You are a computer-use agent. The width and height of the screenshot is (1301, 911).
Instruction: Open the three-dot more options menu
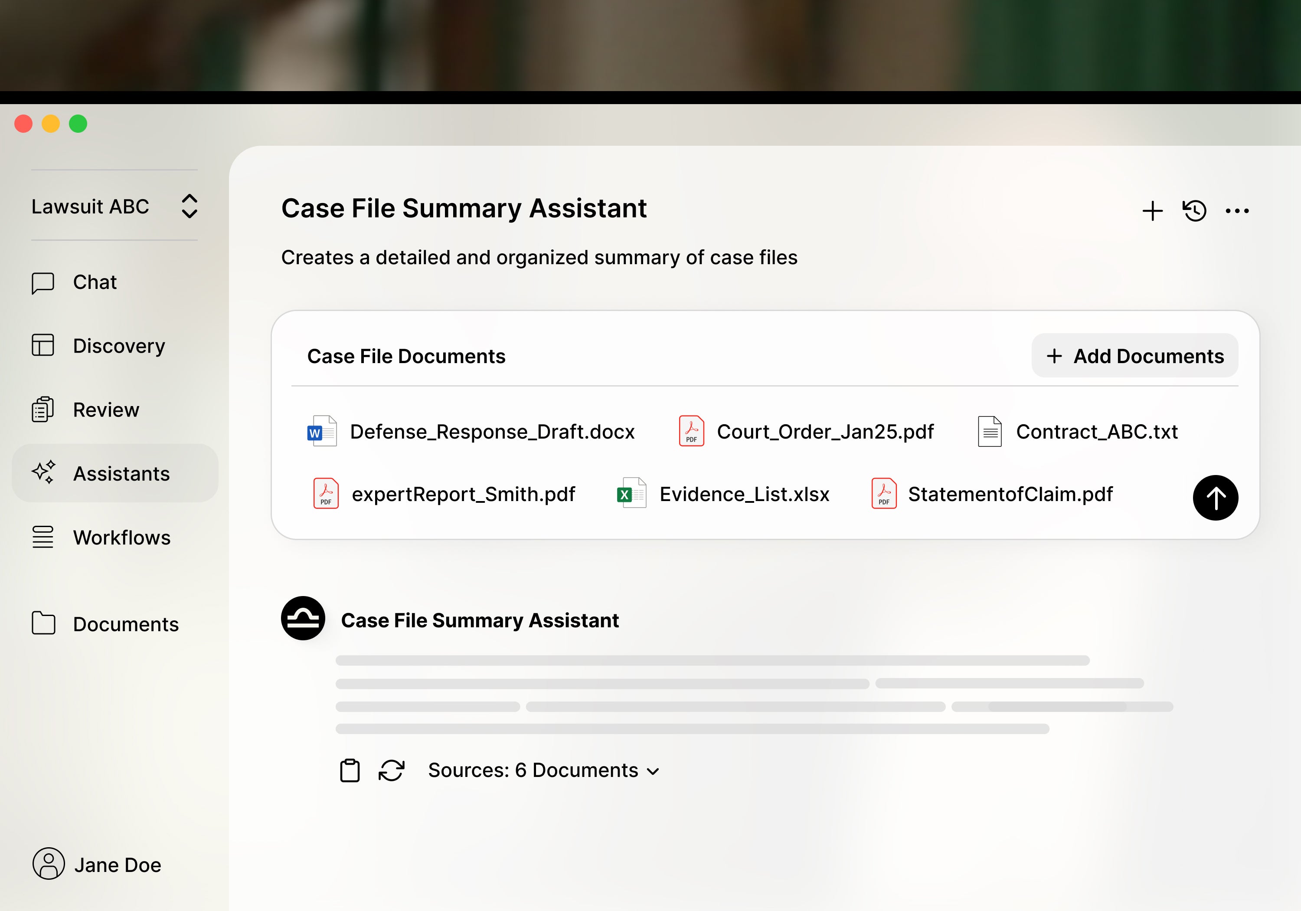pyautogui.click(x=1237, y=211)
